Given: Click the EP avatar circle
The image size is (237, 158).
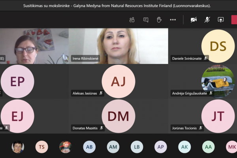Looking at the screenshot, I should coord(17,81).
